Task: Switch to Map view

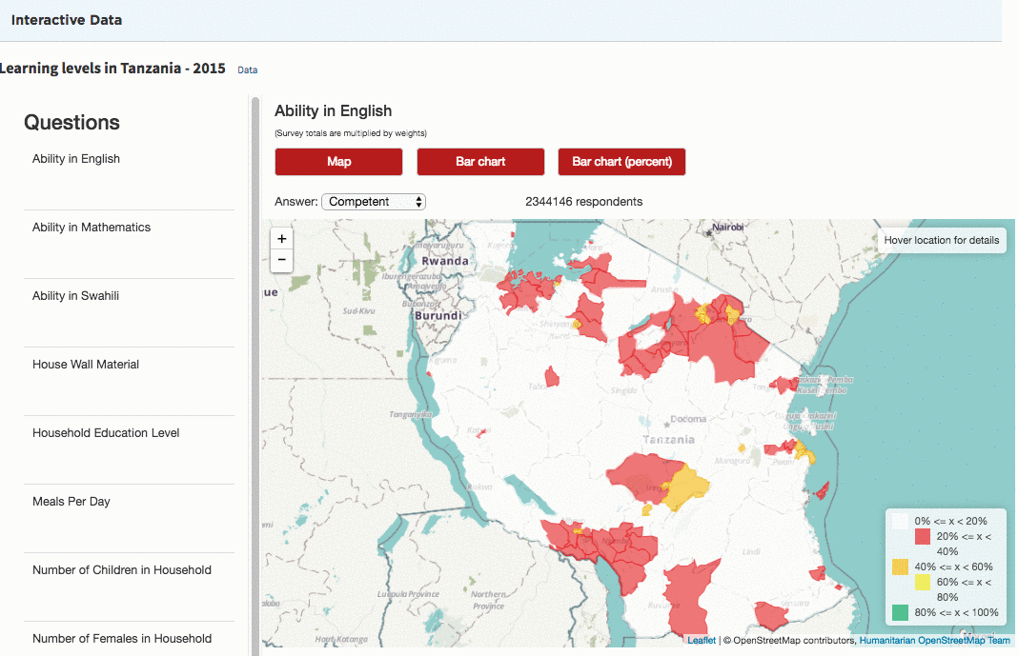Action: (x=338, y=162)
